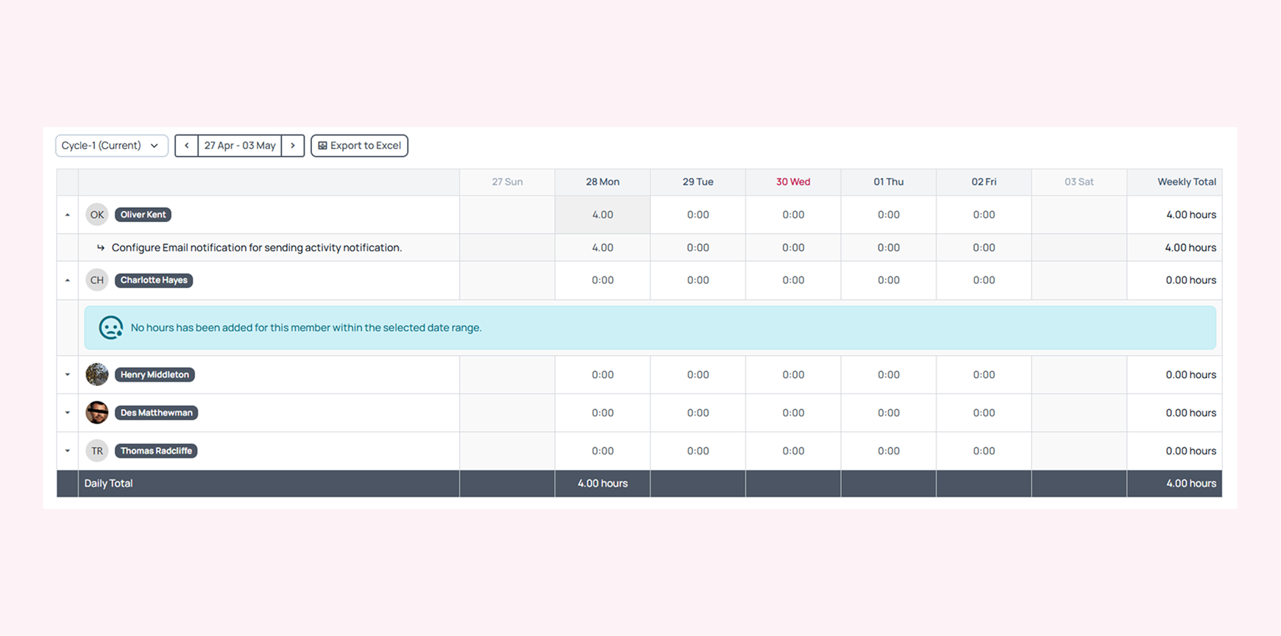Expand Thomas Radcliffe's row
The image size is (1281, 636).
pyautogui.click(x=68, y=451)
